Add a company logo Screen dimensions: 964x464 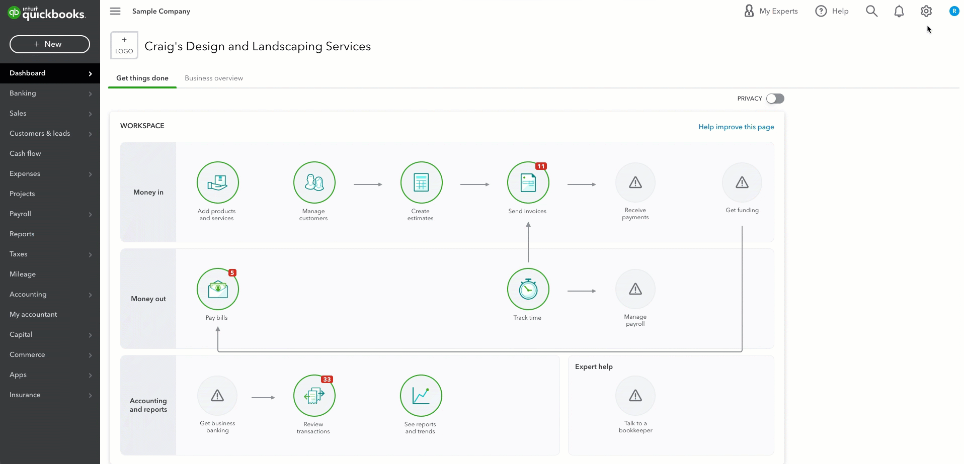click(124, 45)
